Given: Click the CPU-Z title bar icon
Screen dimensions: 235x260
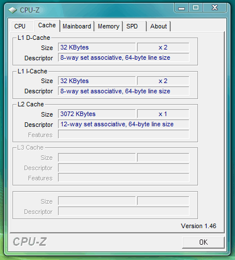Looking at the screenshot, I should 13,10.
